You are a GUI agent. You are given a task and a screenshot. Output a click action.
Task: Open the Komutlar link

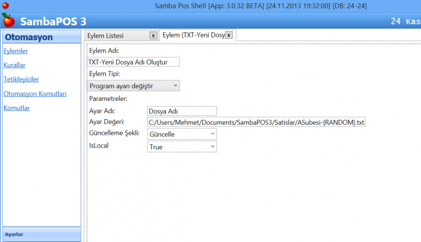click(17, 108)
